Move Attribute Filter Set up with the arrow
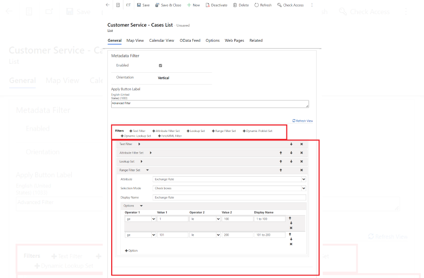424x278 pixels. point(281,153)
